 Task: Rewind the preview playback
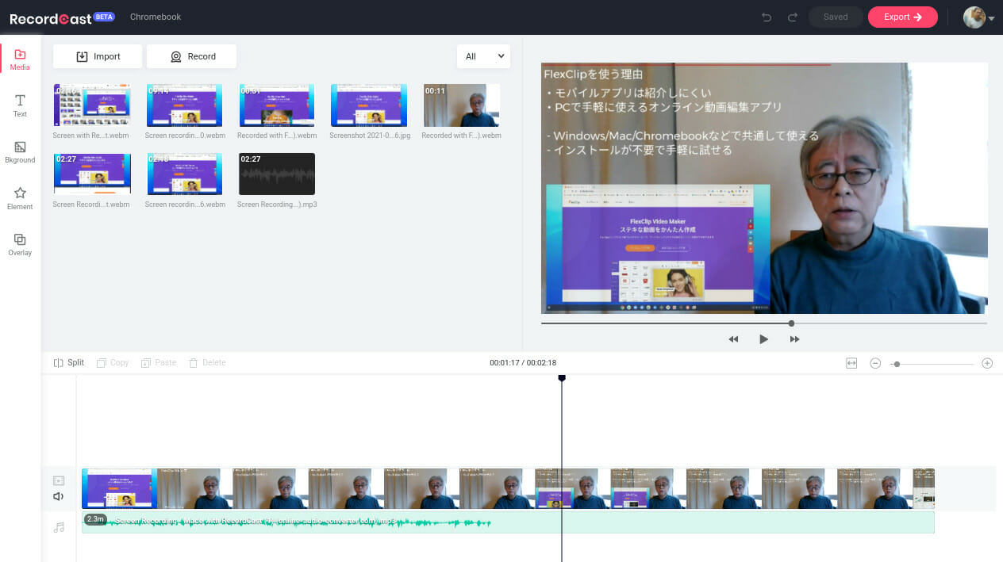pos(733,339)
